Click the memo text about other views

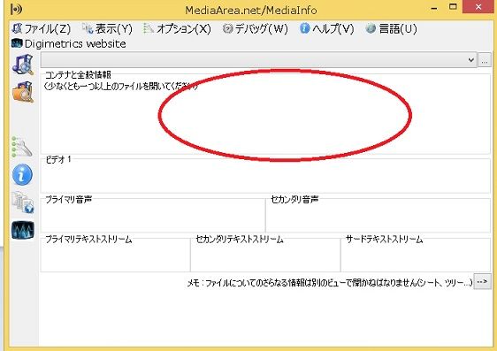point(329,282)
